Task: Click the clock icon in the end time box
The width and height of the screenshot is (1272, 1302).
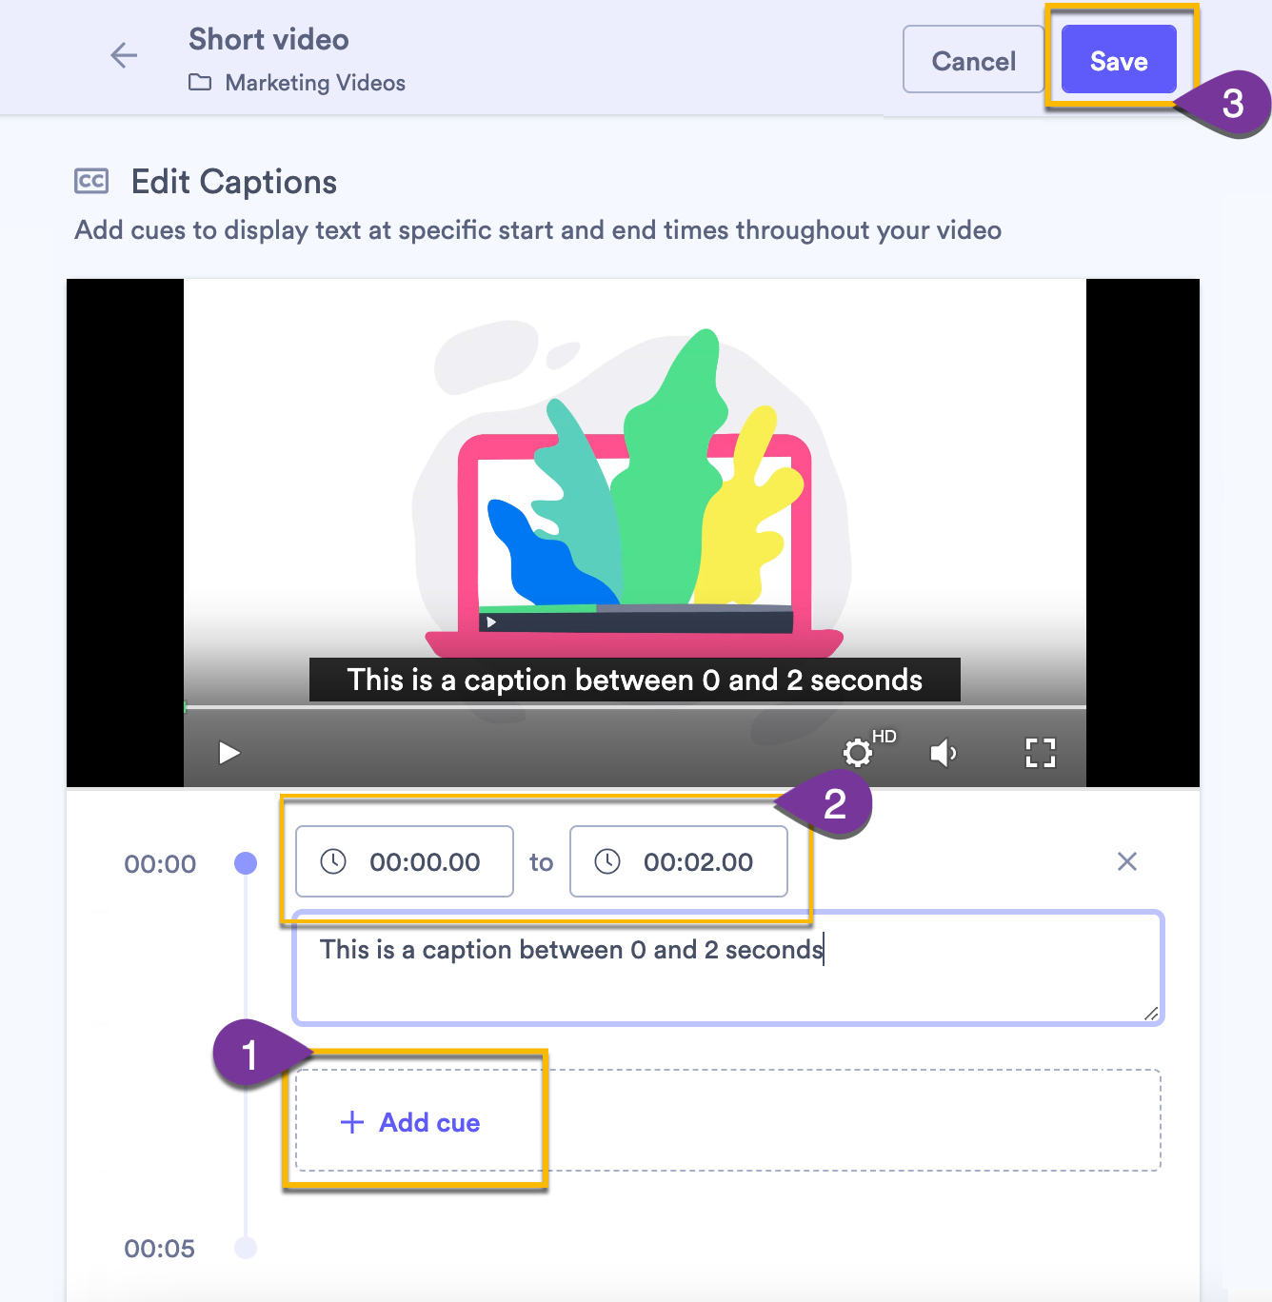Action: [x=607, y=861]
